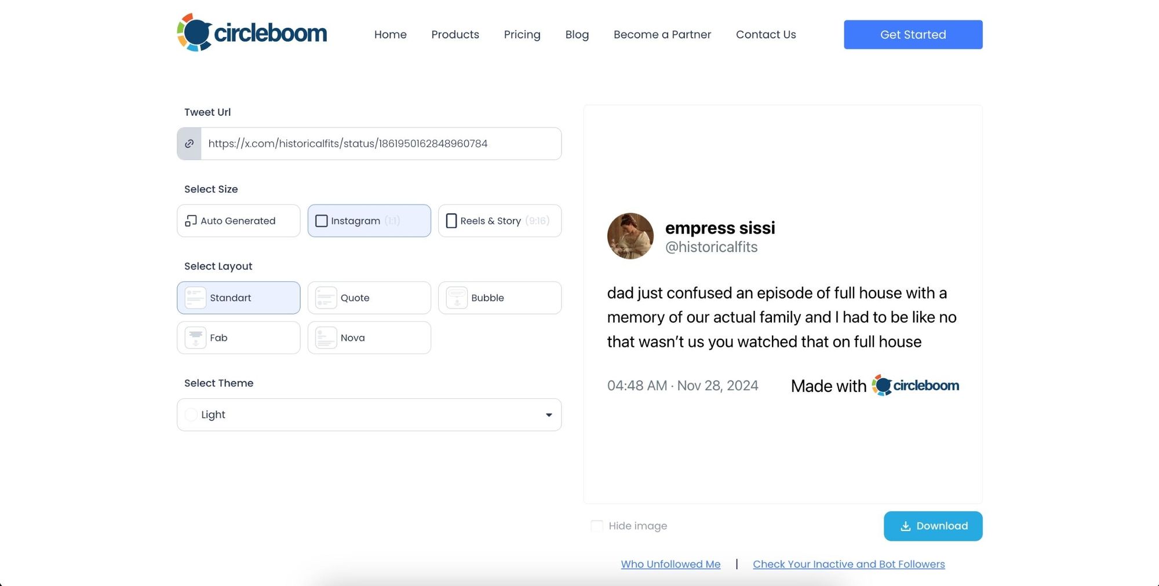Image resolution: width=1159 pixels, height=586 pixels.
Task: Click the @historicalfits handle
Action: click(712, 247)
